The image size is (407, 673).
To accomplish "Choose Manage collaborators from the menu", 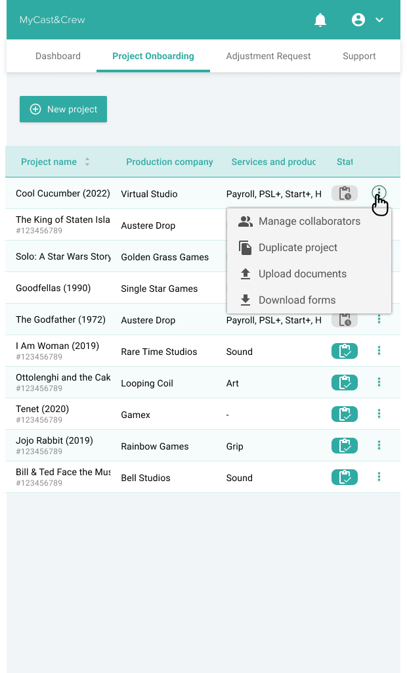I will [x=309, y=221].
